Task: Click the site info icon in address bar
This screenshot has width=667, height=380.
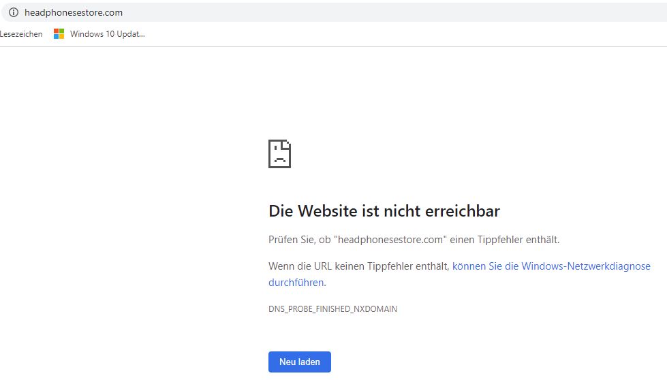Action: coord(14,12)
